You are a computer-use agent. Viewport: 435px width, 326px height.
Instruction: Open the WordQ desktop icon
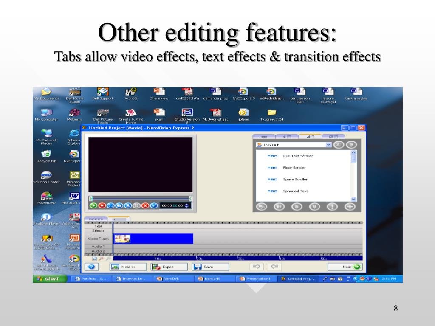(131, 94)
